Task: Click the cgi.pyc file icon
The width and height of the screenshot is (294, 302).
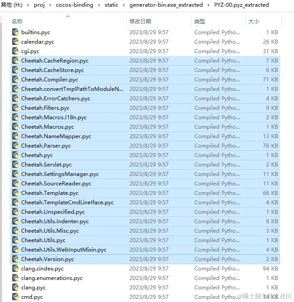Action: click(x=16, y=51)
